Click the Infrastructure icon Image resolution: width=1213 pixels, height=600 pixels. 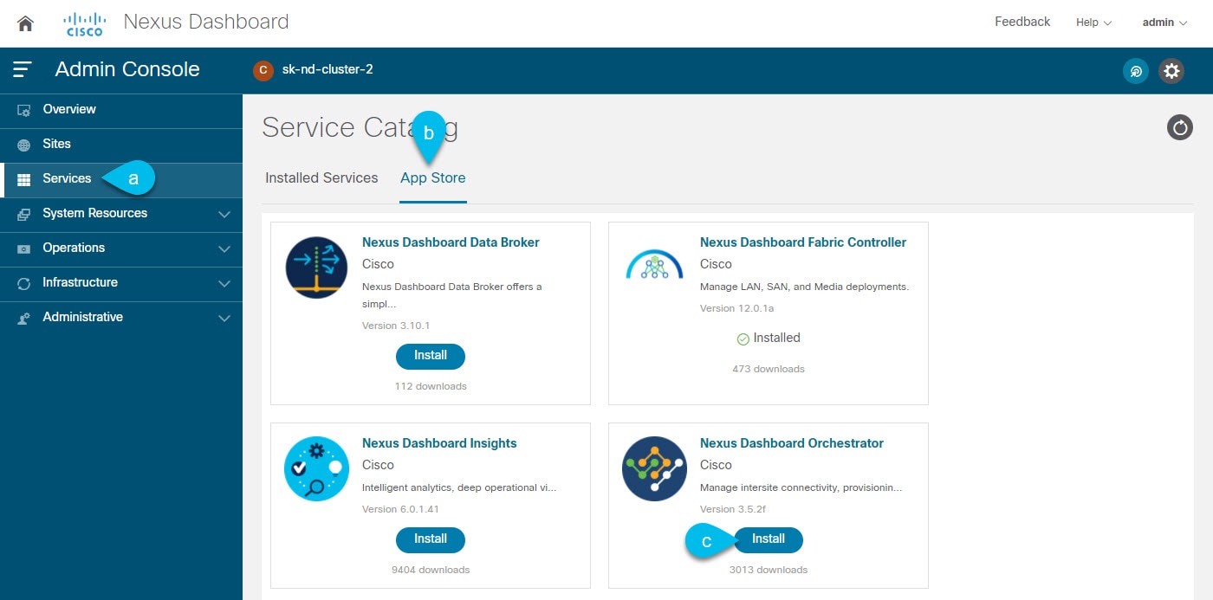coord(24,283)
